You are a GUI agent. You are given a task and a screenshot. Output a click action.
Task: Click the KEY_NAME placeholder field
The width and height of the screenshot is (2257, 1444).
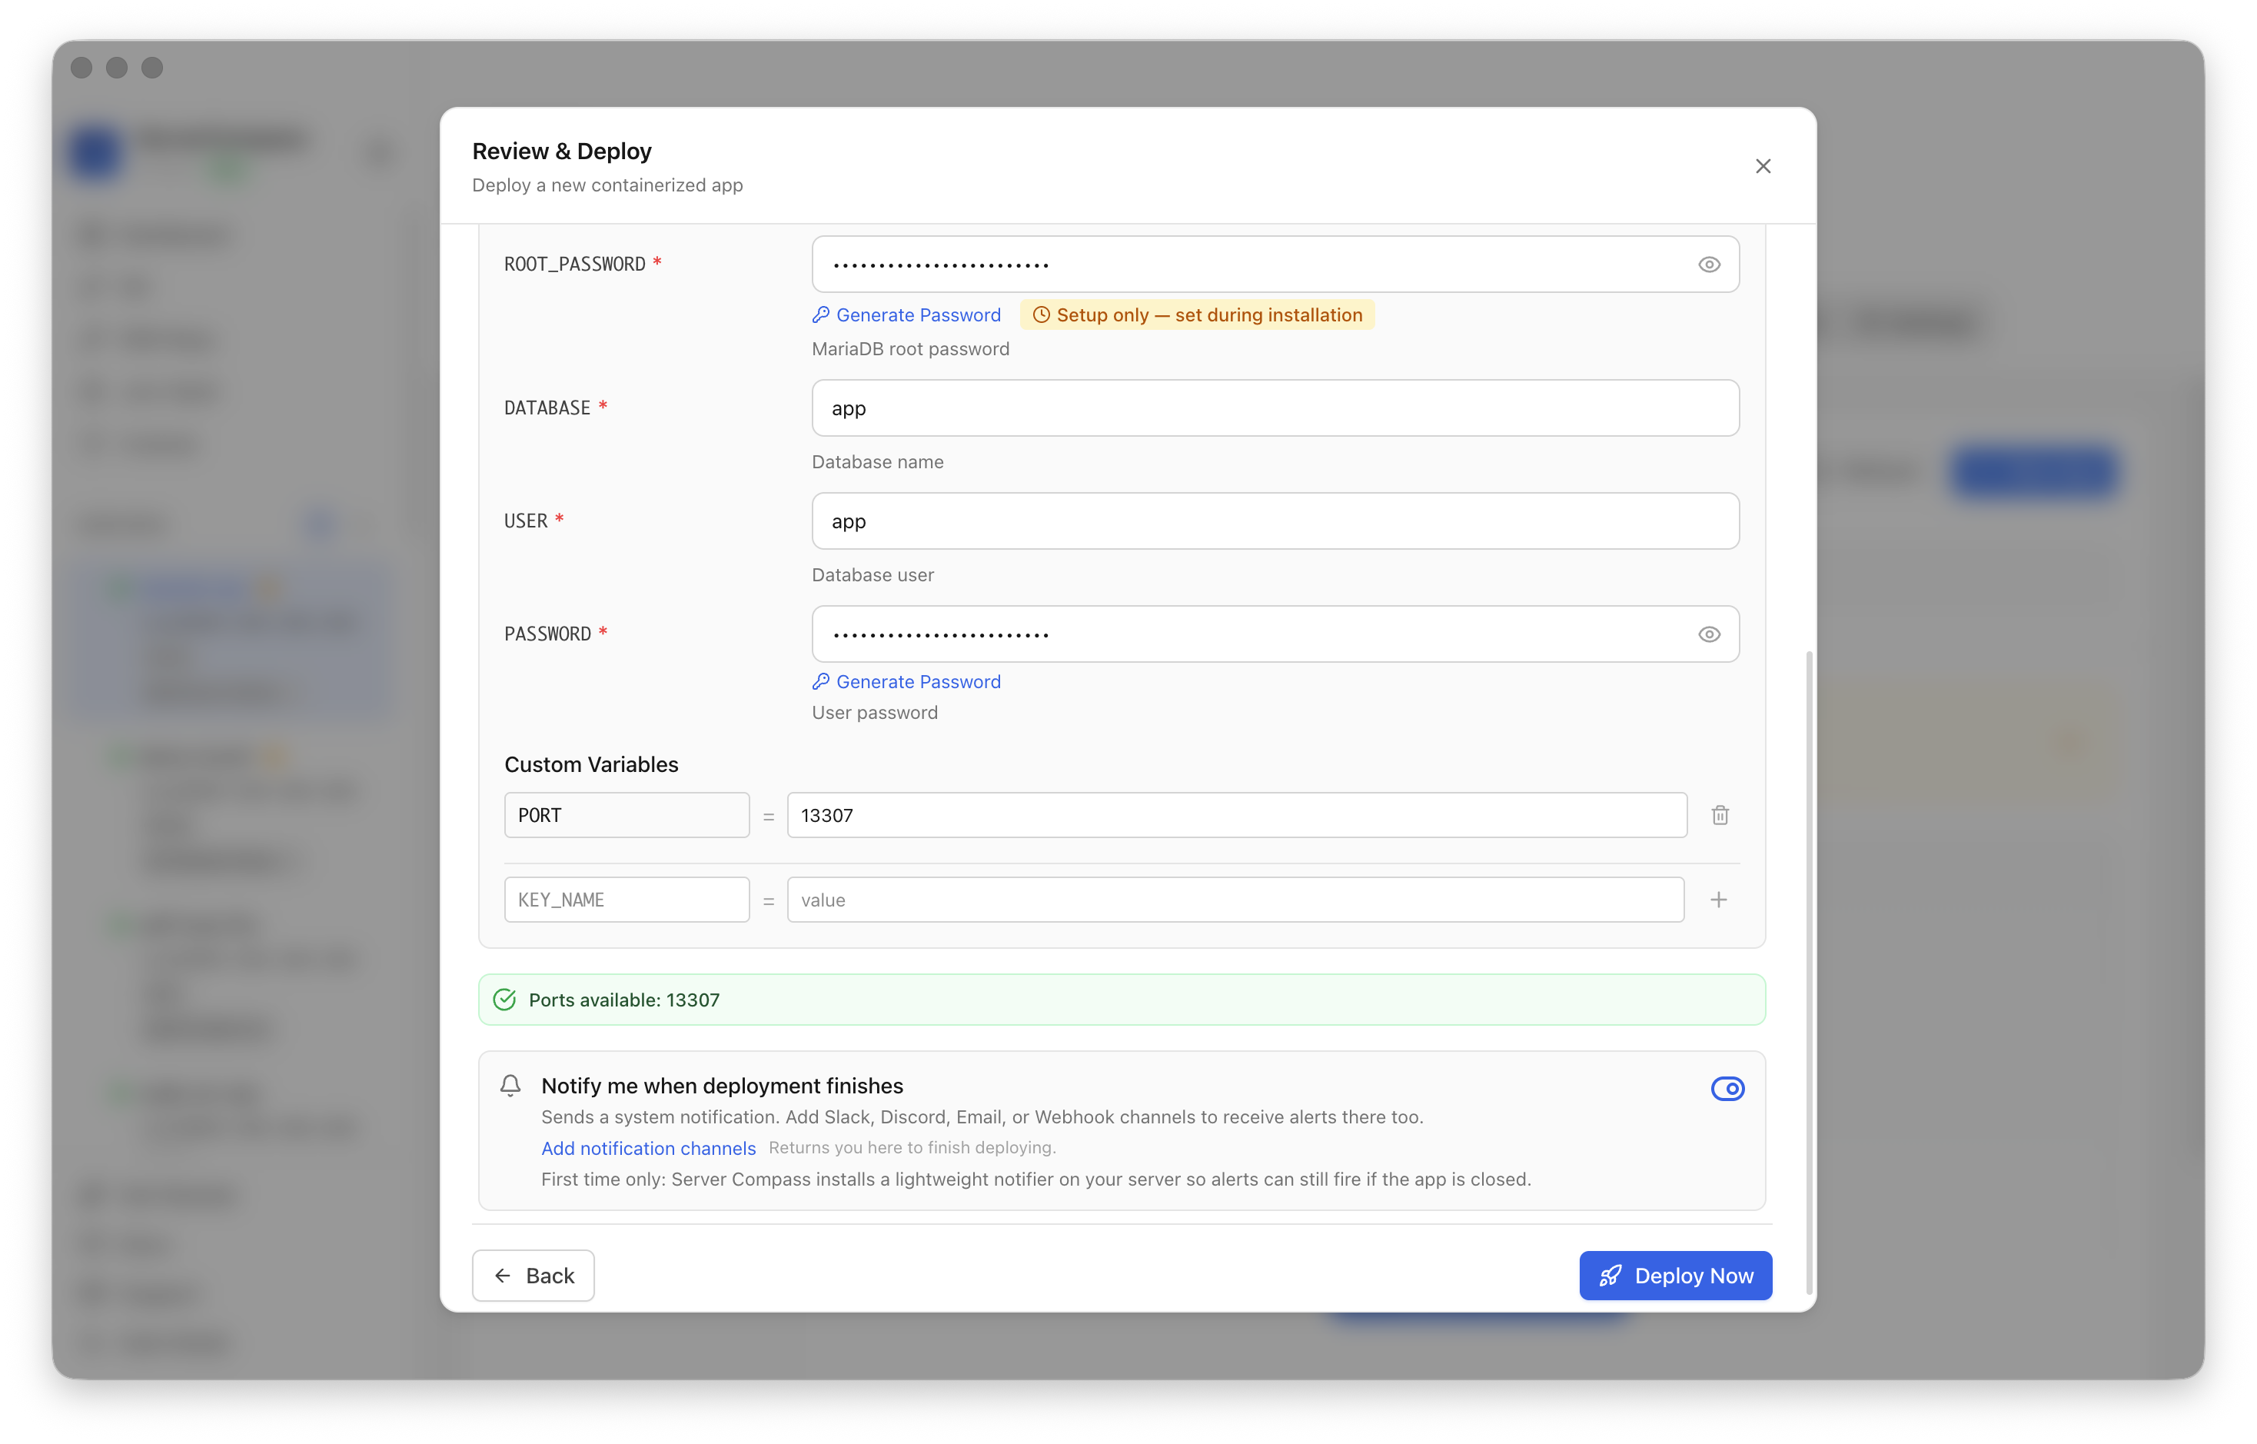(x=626, y=900)
